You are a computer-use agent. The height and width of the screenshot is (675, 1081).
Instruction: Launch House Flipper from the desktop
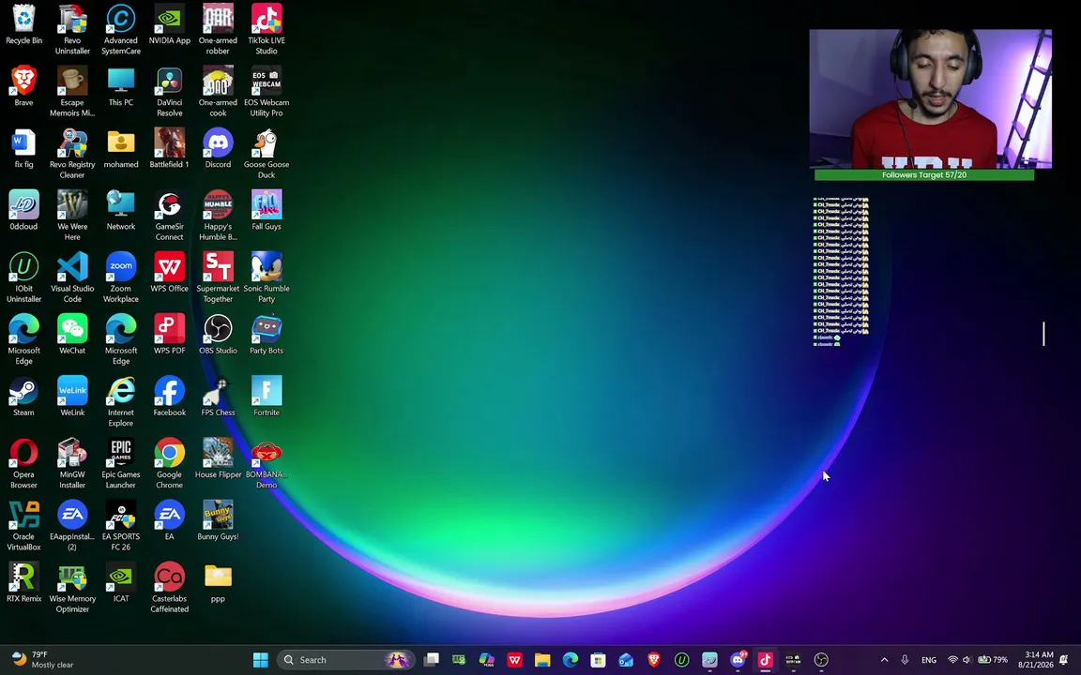tap(218, 459)
